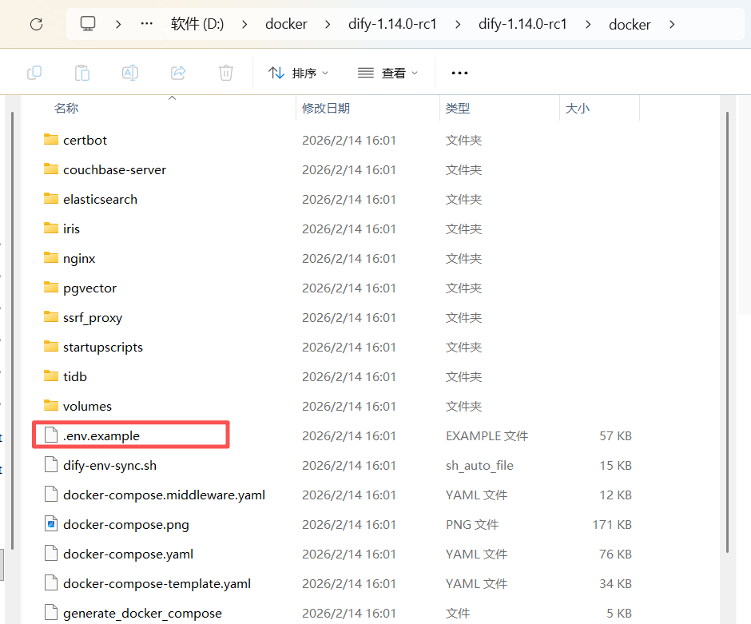Click the Rename toolbar icon

130,73
